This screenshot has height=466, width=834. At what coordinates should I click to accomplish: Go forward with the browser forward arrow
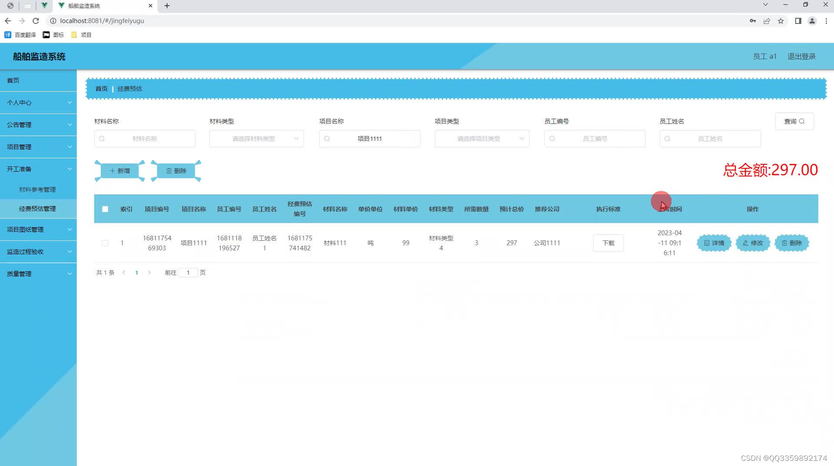tap(22, 21)
